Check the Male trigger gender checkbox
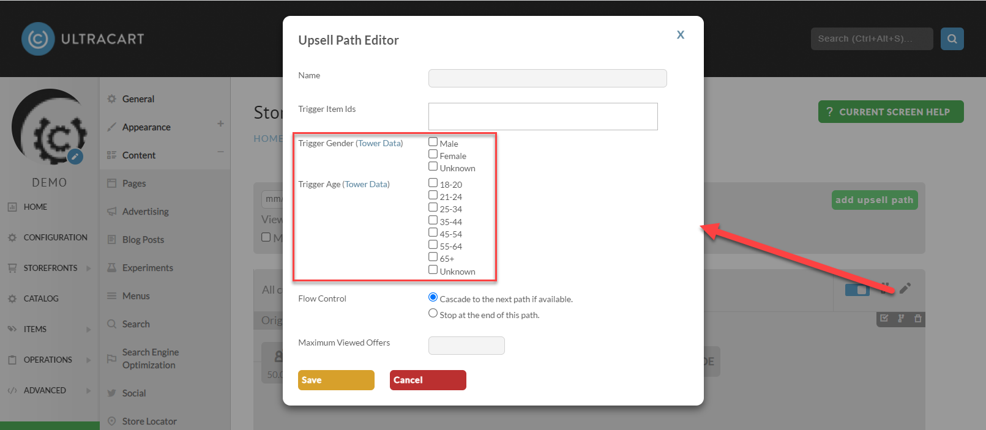This screenshot has height=430, width=986. pos(433,142)
